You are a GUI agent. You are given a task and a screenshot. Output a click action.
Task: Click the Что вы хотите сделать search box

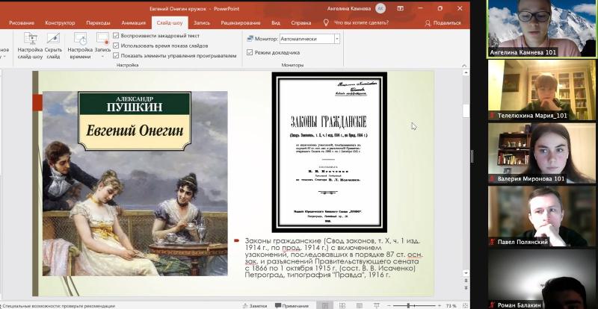coord(361,23)
